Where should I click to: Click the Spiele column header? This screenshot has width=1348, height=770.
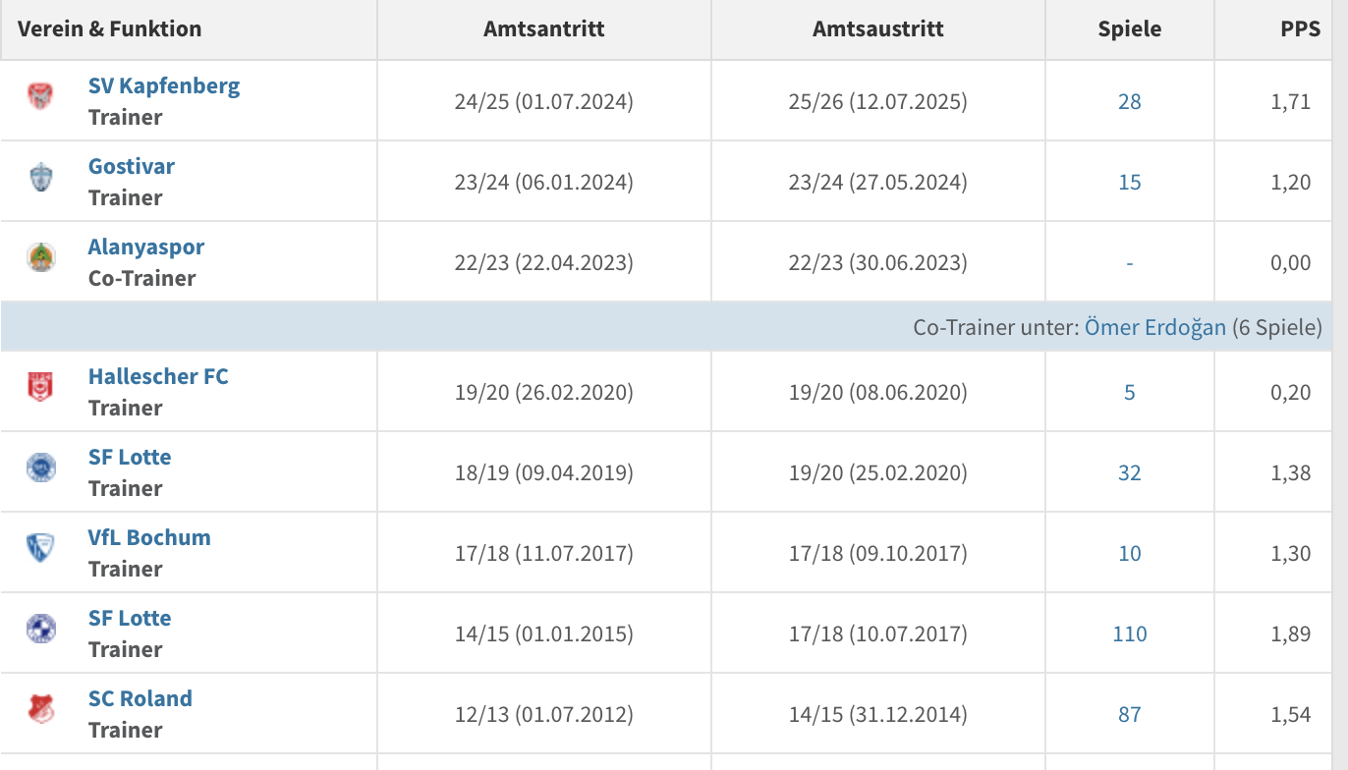click(1130, 29)
